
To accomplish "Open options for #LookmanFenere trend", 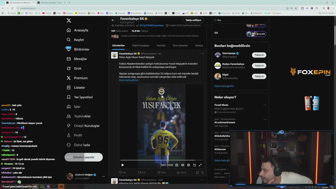I will [265, 120].
